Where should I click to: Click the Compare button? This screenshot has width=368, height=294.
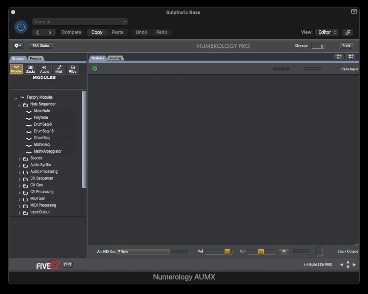coord(72,32)
